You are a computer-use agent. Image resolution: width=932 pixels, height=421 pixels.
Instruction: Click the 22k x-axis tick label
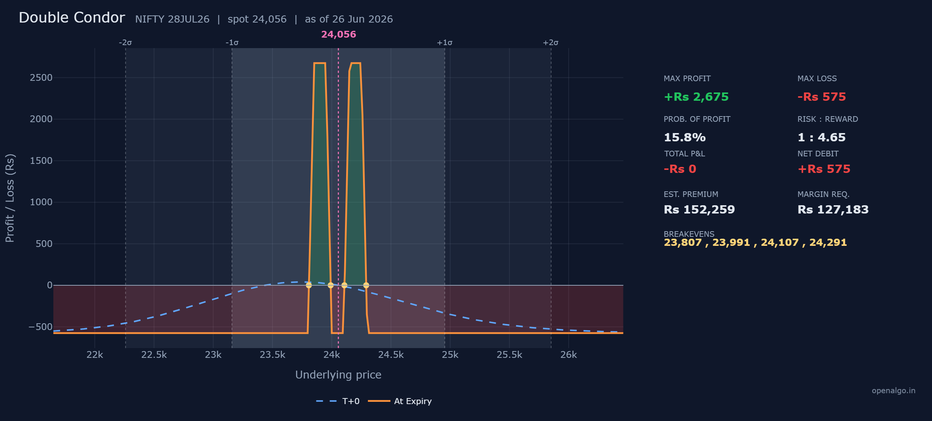[95, 355]
